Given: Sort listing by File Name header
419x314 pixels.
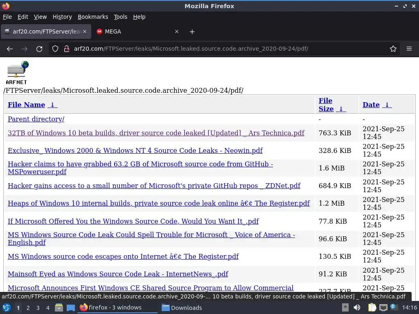Looking at the screenshot, I should click(x=26, y=105).
